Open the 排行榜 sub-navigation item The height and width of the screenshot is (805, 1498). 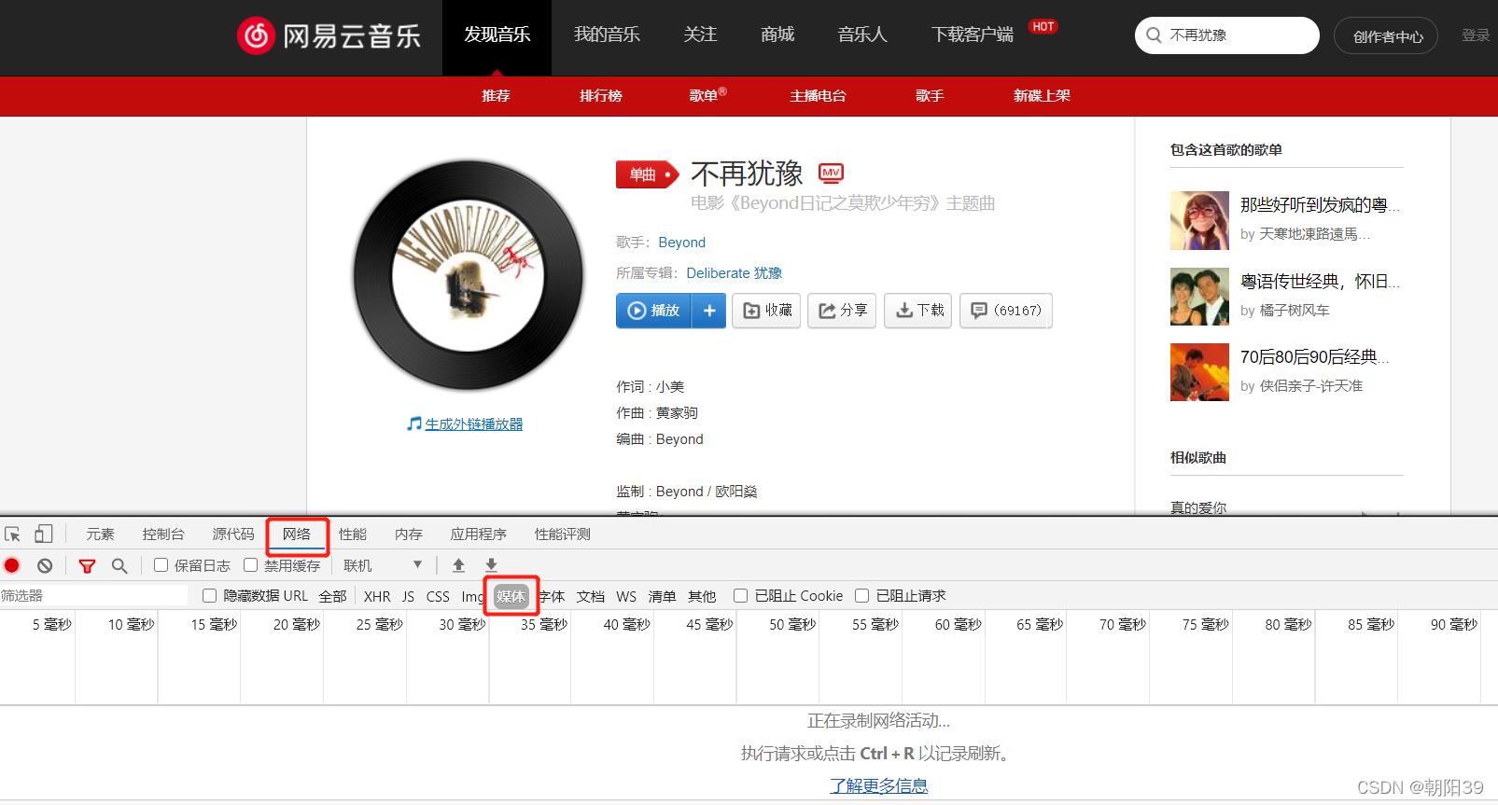(x=600, y=96)
